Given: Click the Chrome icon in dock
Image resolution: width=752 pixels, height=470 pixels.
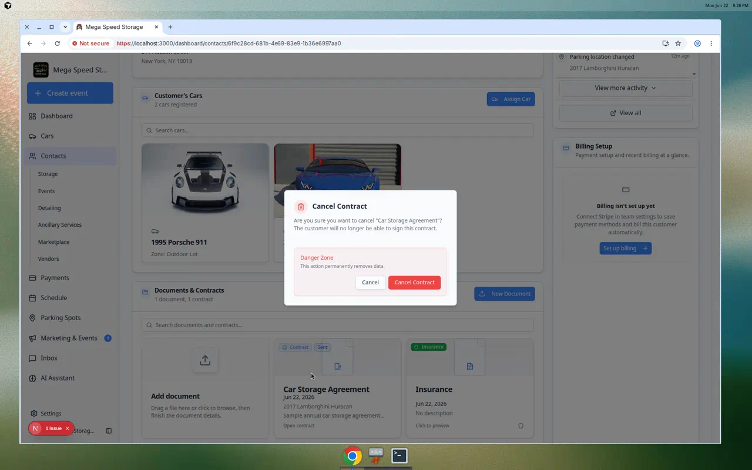Looking at the screenshot, I should 352,455.
